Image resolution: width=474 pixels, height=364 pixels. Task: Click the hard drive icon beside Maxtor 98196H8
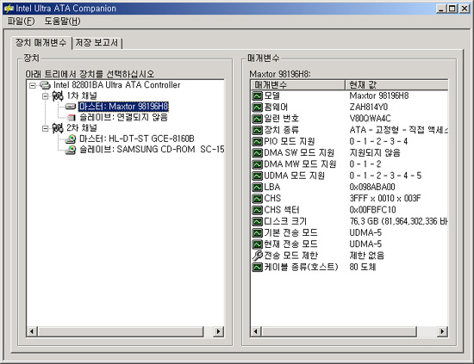[x=71, y=107]
